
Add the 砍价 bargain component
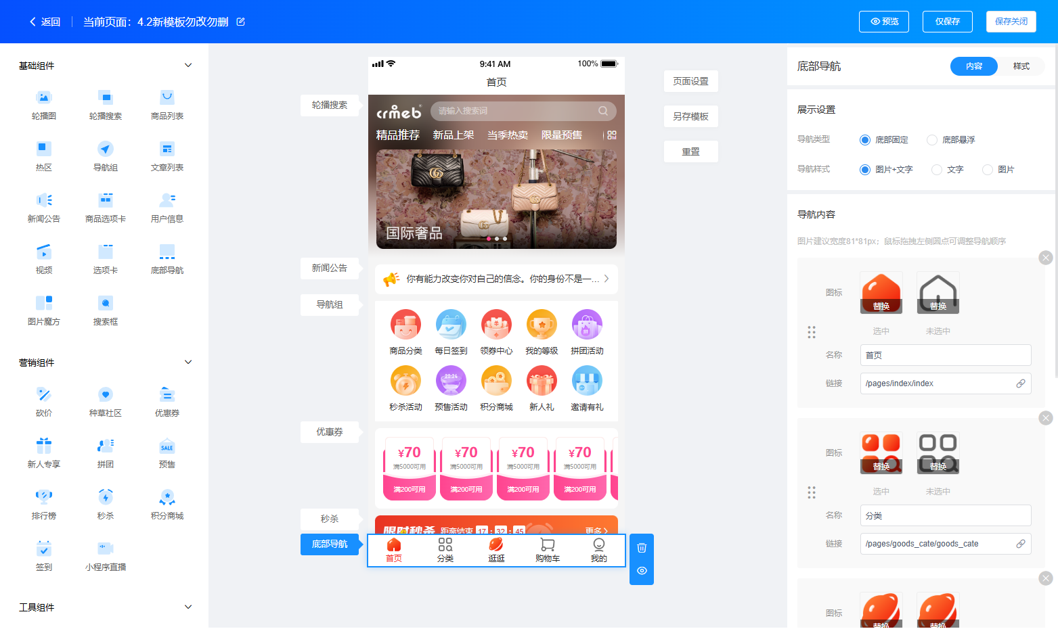44,402
